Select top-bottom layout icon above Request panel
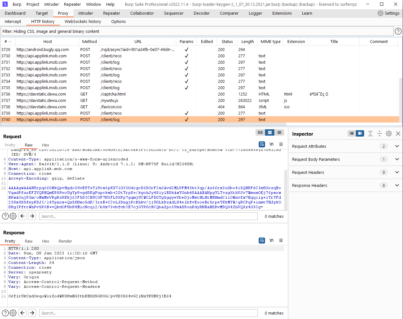Viewport: 403px width, 319px height. coord(270,132)
